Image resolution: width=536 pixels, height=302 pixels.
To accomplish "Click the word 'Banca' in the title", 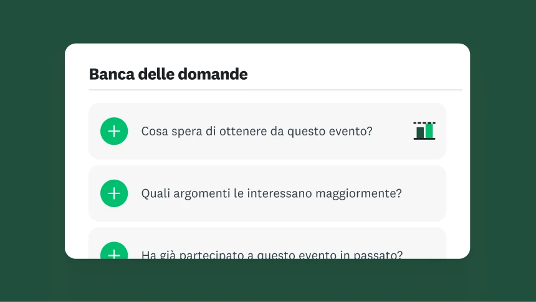I will pos(108,74).
